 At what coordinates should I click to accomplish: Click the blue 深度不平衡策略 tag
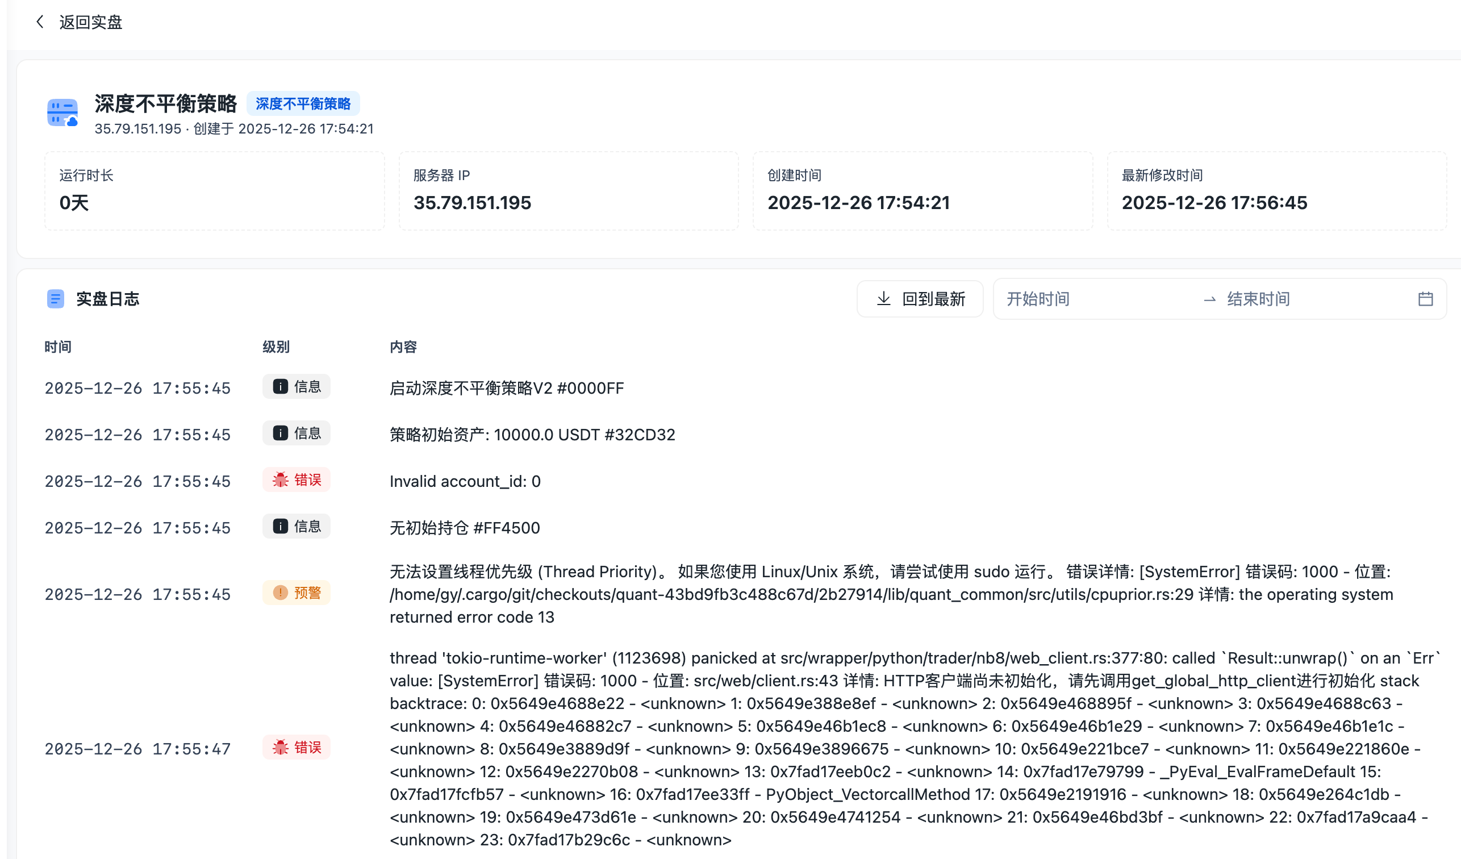coord(303,104)
